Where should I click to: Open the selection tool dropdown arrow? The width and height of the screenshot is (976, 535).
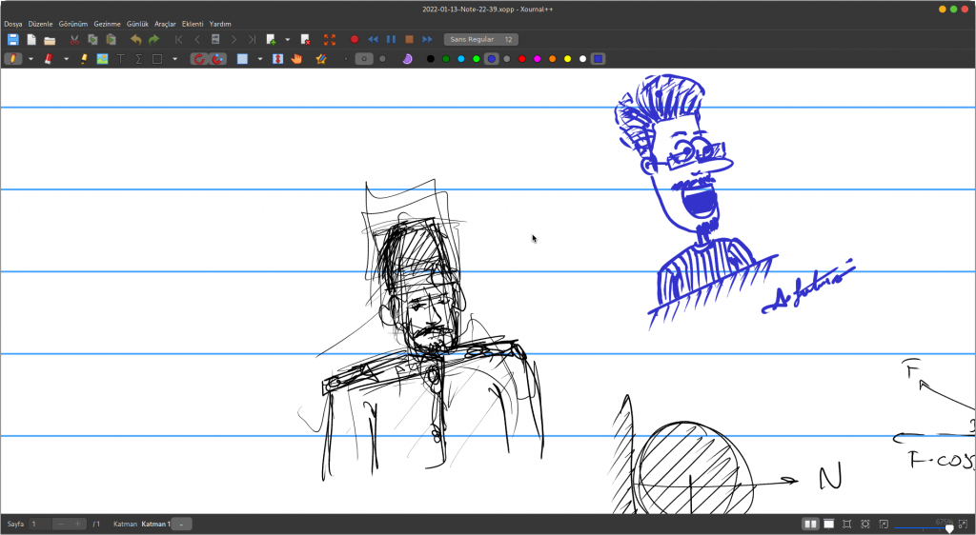260,59
